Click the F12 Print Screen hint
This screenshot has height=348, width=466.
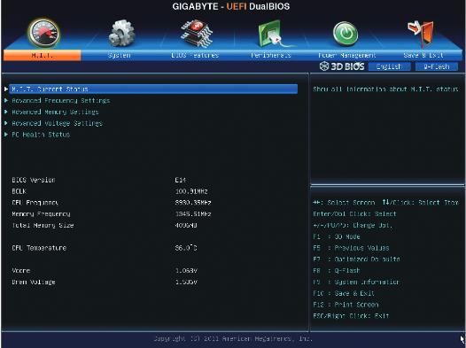[x=346, y=305]
